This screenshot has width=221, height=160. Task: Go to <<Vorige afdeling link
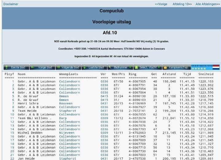pyautogui.click(x=161, y=4)
